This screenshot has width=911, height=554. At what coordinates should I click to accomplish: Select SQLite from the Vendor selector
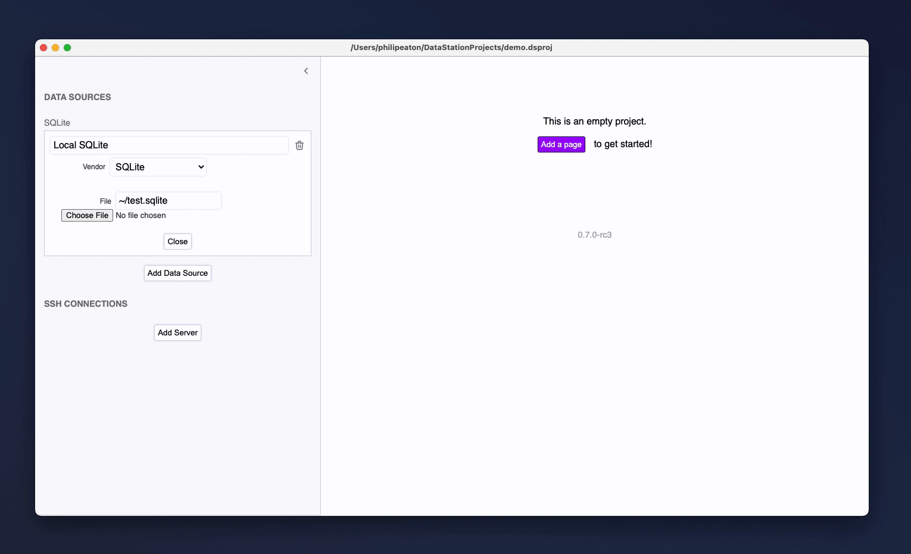pos(158,167)
